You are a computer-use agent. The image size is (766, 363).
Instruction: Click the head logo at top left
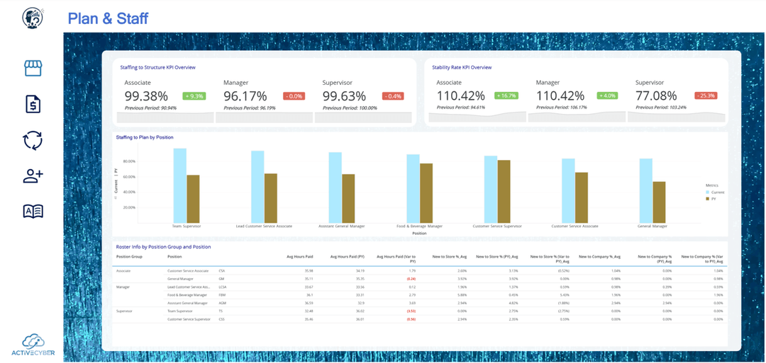[x=33, y=18]
